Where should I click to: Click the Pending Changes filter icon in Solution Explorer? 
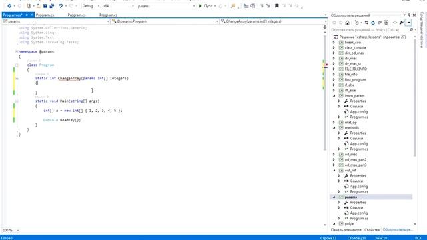coord(357,23)
